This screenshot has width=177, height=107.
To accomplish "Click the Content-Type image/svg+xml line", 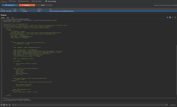I will pyautogui.click(x=12, y=22).
